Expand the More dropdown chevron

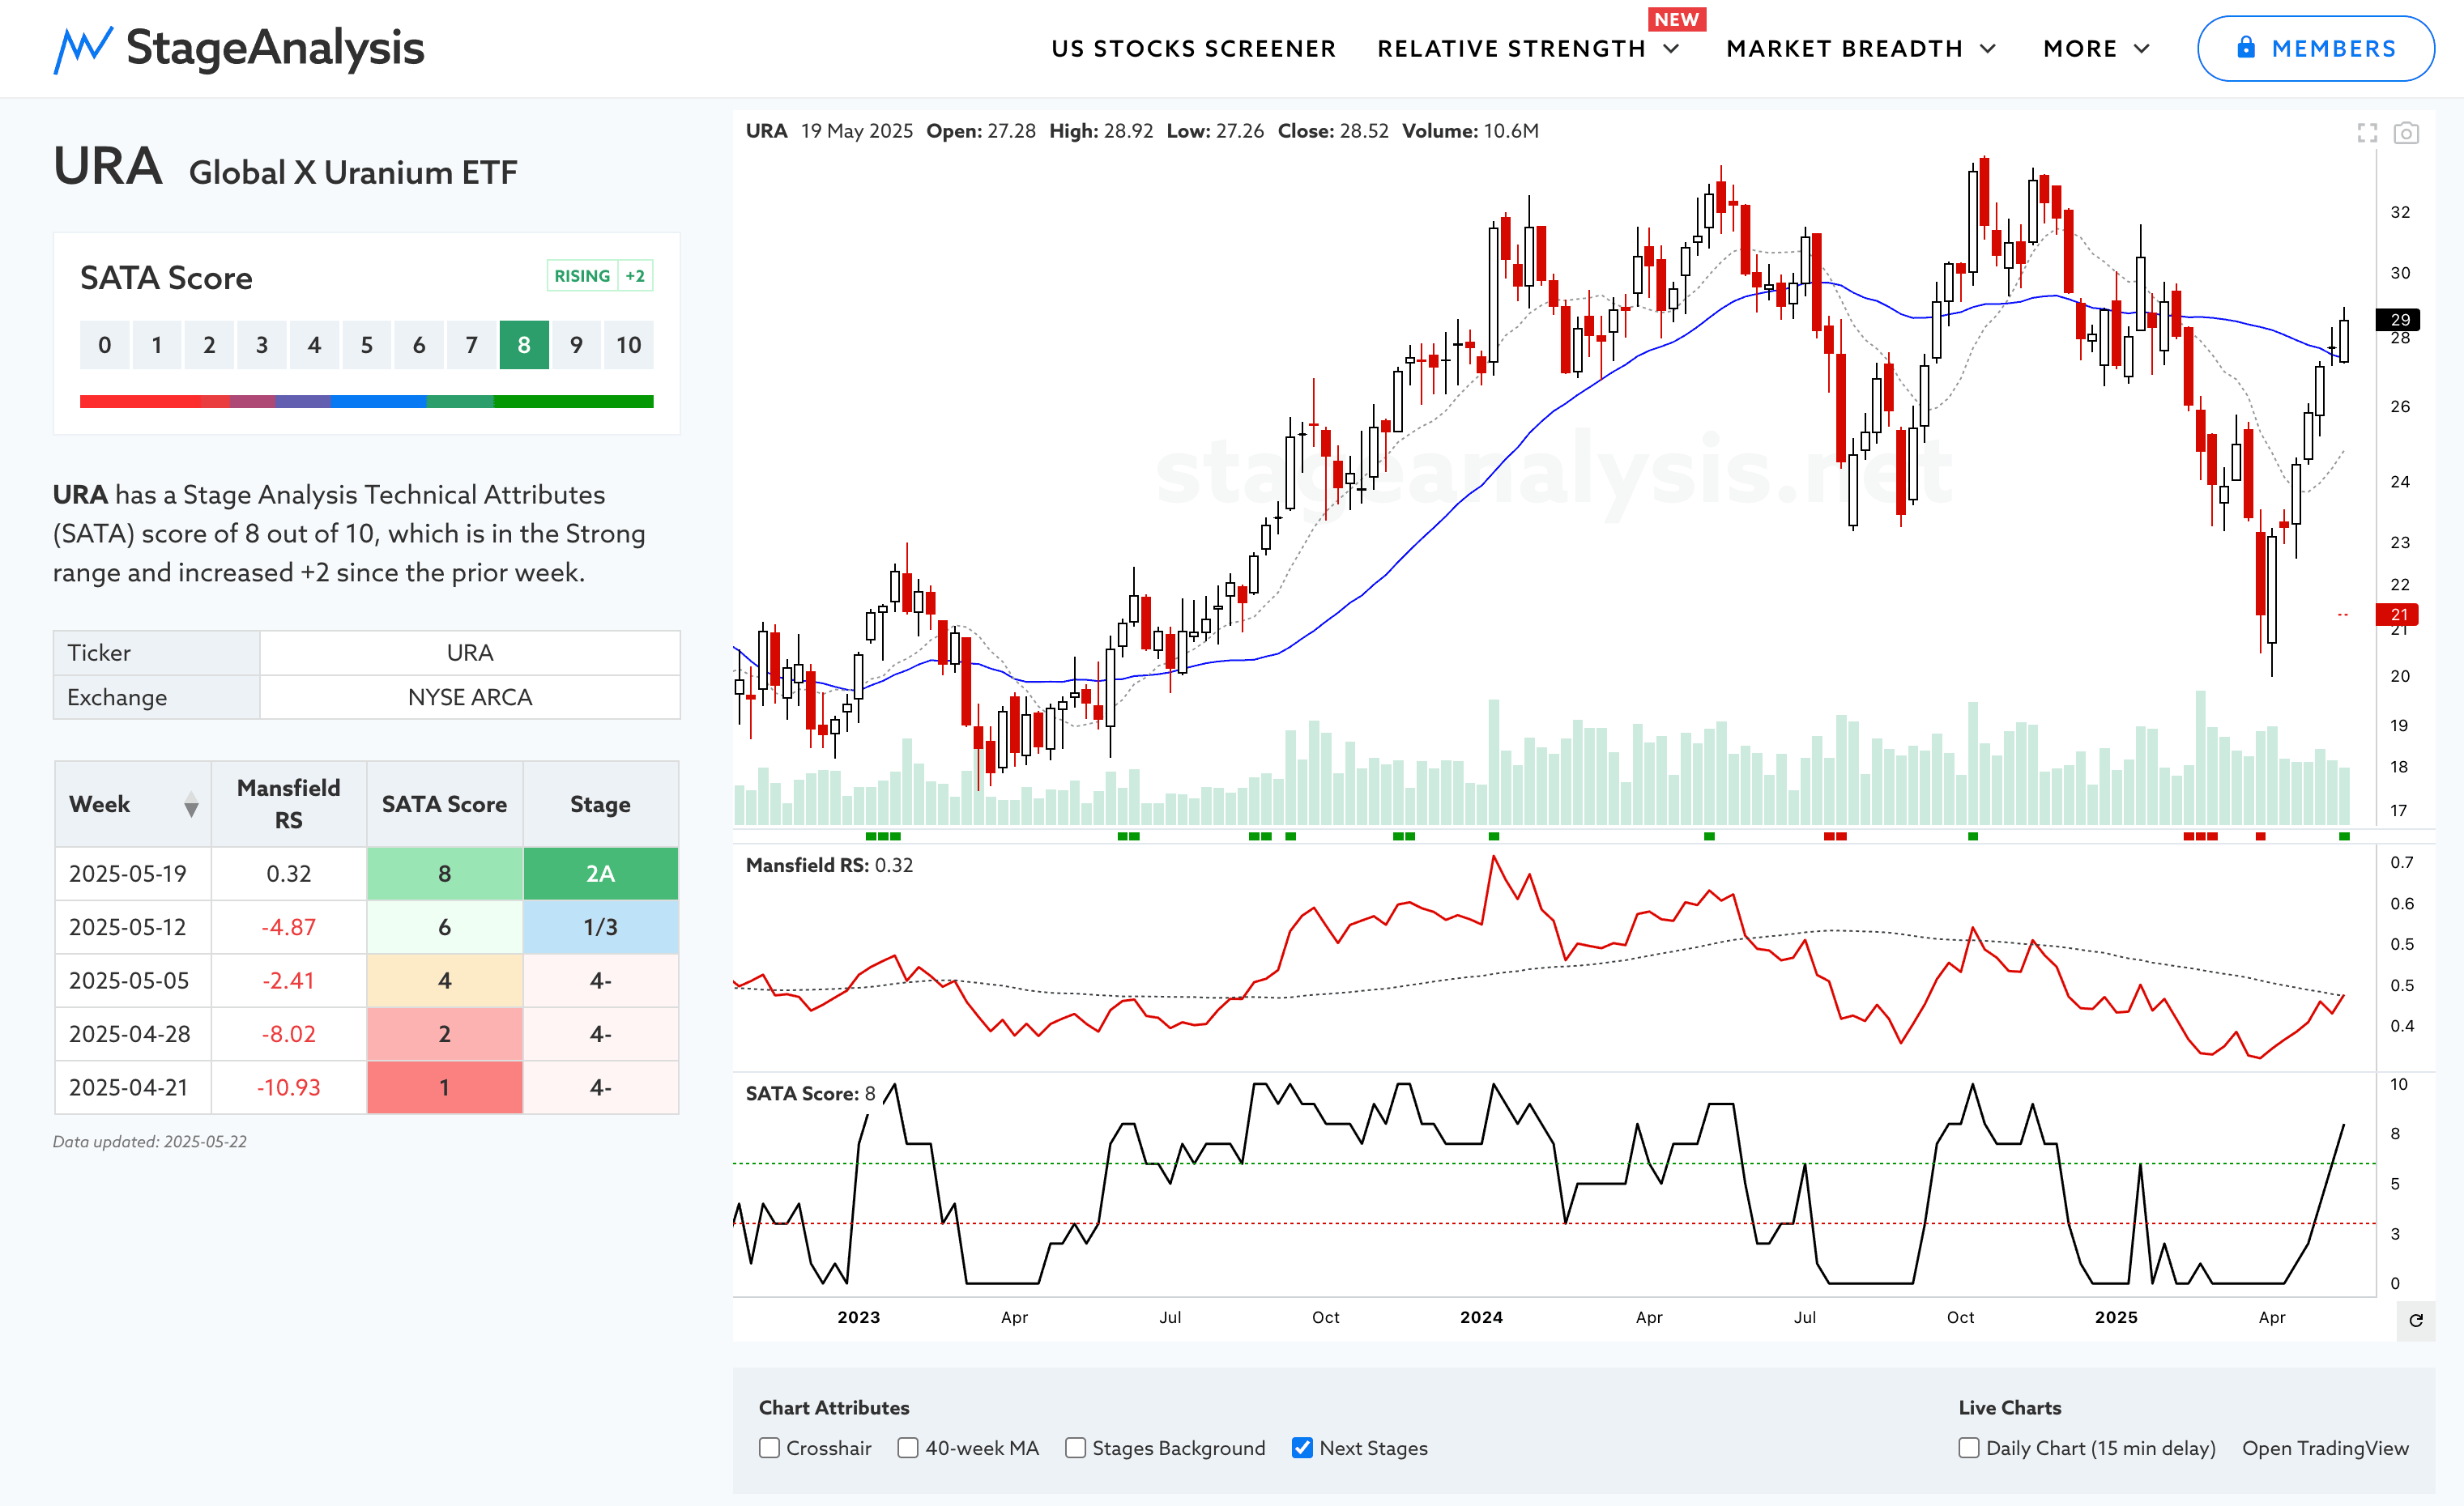point(2141,49)
